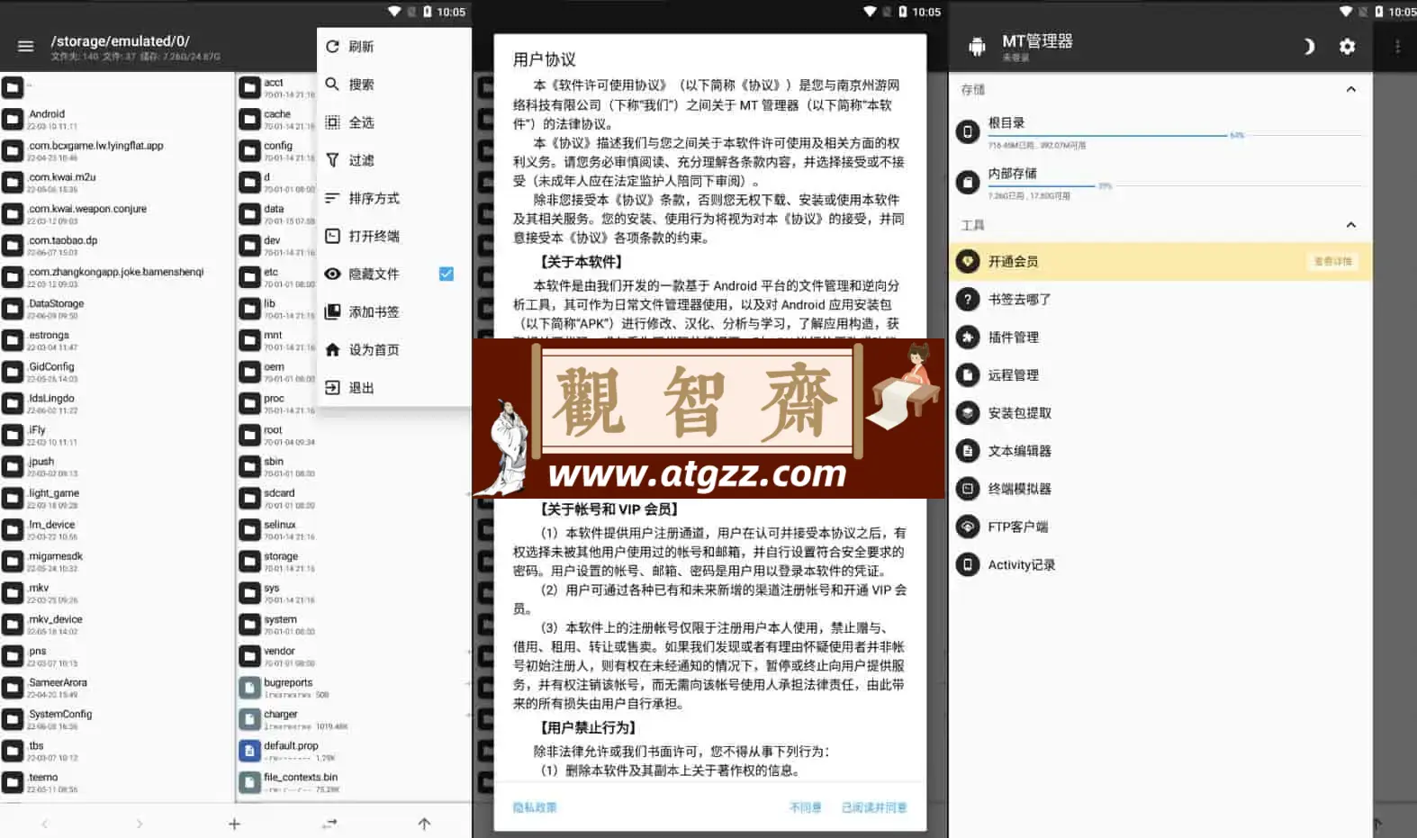Launch 终端模拟器 tool
The height and width of the screenshot is (838, 1417).
click(1160, 489)
